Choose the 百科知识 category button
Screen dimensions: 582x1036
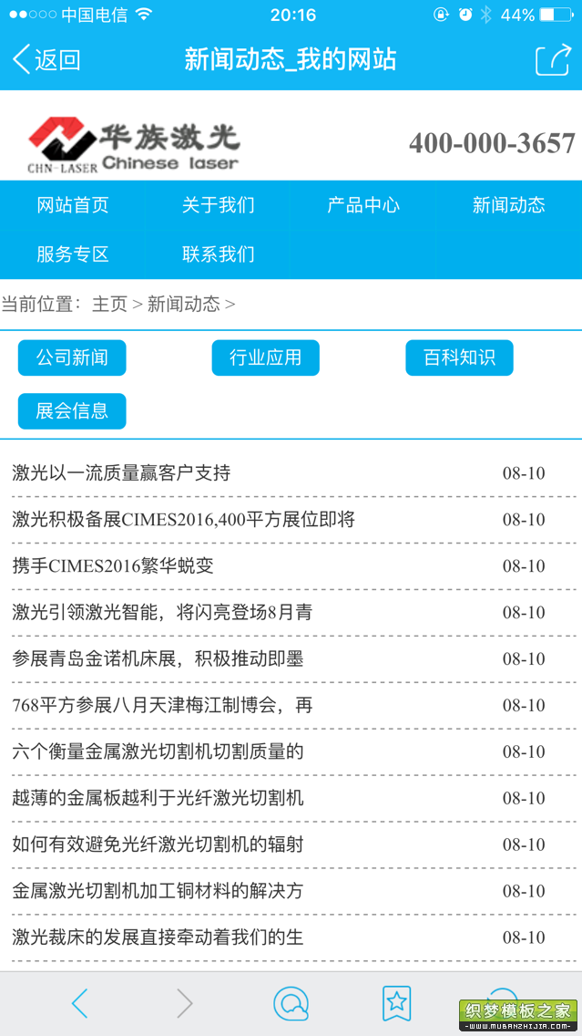[459, 357]
